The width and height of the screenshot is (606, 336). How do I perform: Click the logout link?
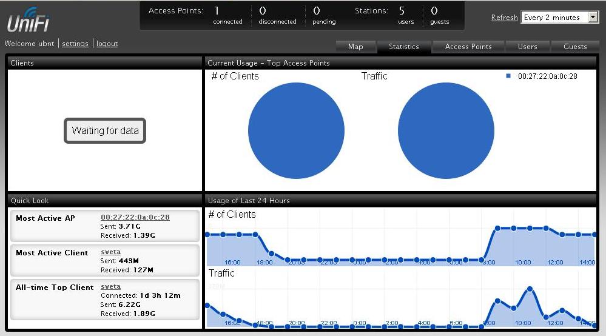[107, 44]
